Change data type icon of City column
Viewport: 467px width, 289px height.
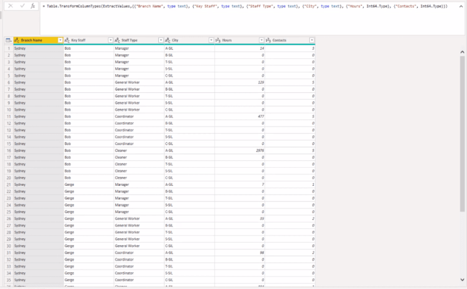[x=168, y=40]
